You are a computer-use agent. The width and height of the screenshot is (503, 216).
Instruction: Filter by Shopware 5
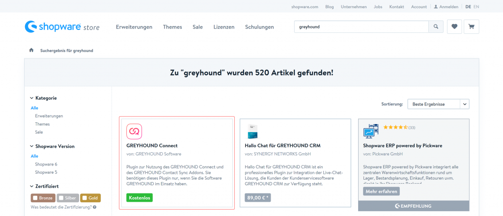tap(46, 172)
